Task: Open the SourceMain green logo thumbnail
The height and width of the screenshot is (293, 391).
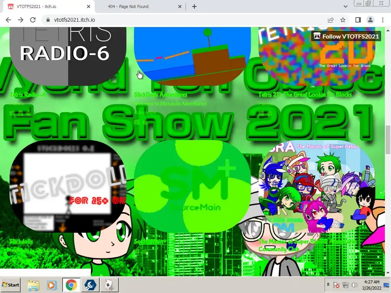Action: pos(192,186)
